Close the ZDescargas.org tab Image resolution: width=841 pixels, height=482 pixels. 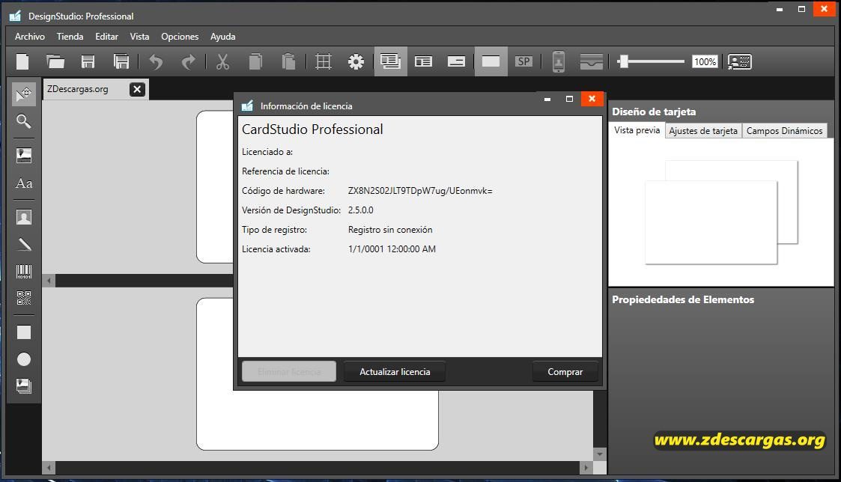137,90
